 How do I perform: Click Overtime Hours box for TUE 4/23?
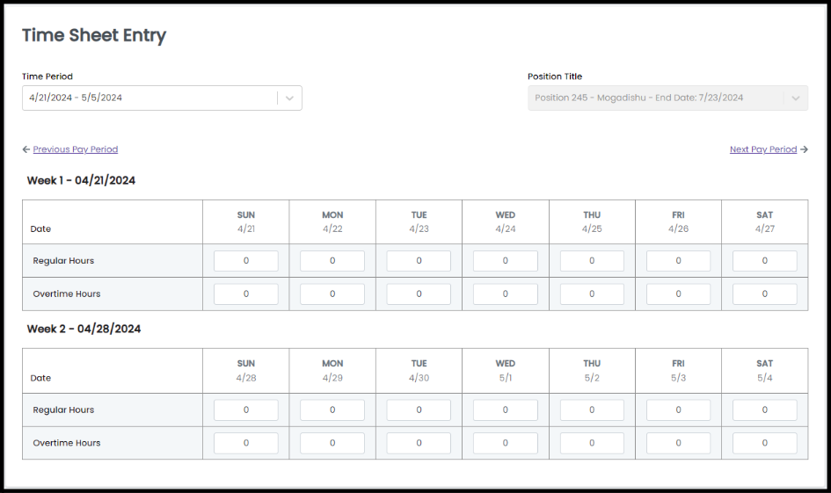tap(419, 294)
